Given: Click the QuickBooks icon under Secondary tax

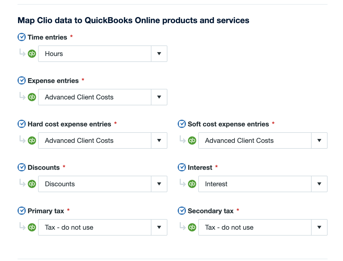Looking at the screenshot, I should [192, 227].
